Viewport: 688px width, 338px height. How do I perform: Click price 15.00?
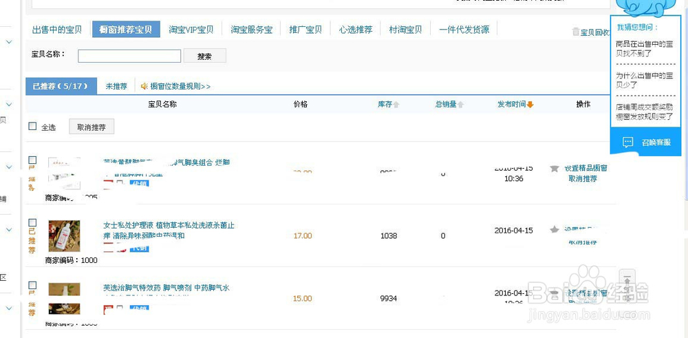click(302, 299)
